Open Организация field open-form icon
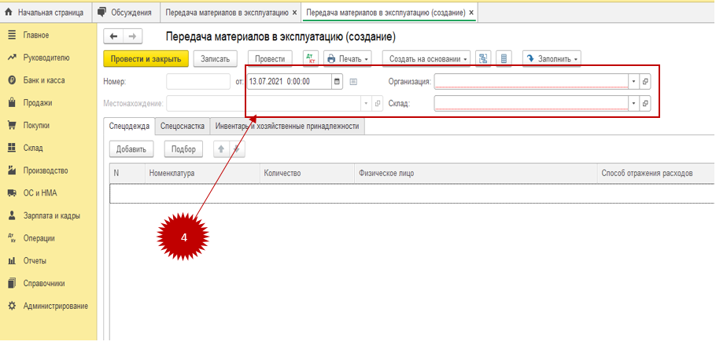 click(645, 82)
